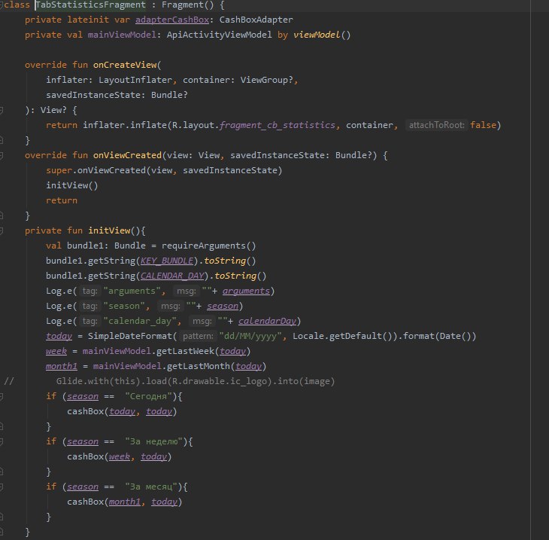
Task: Click the cashBox(month1, today) call
Action: pos(124,502)
